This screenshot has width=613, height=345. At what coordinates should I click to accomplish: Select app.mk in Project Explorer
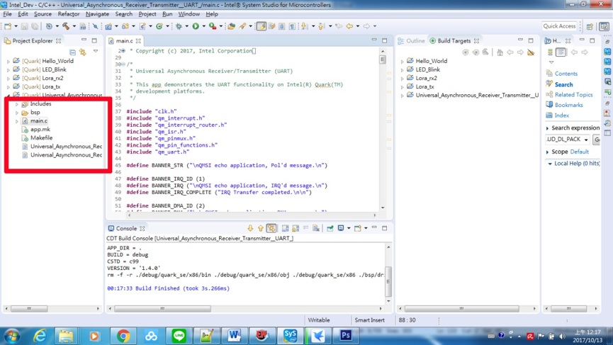pyautogui.click(x=40, y=130)
